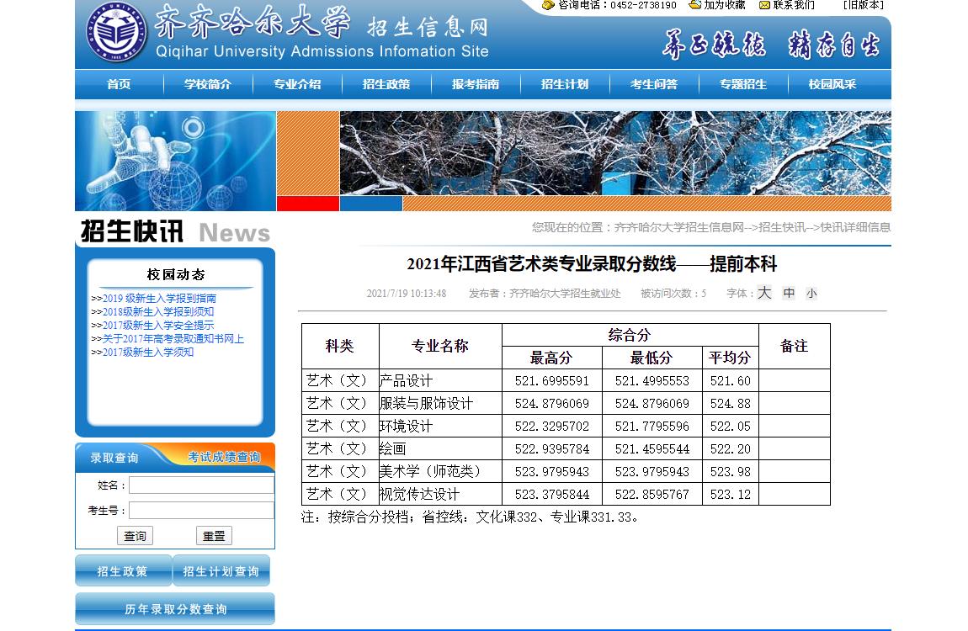Click the 查询 button
The height and width of the screenshot is (631, 968).
[x=136, y=536]
